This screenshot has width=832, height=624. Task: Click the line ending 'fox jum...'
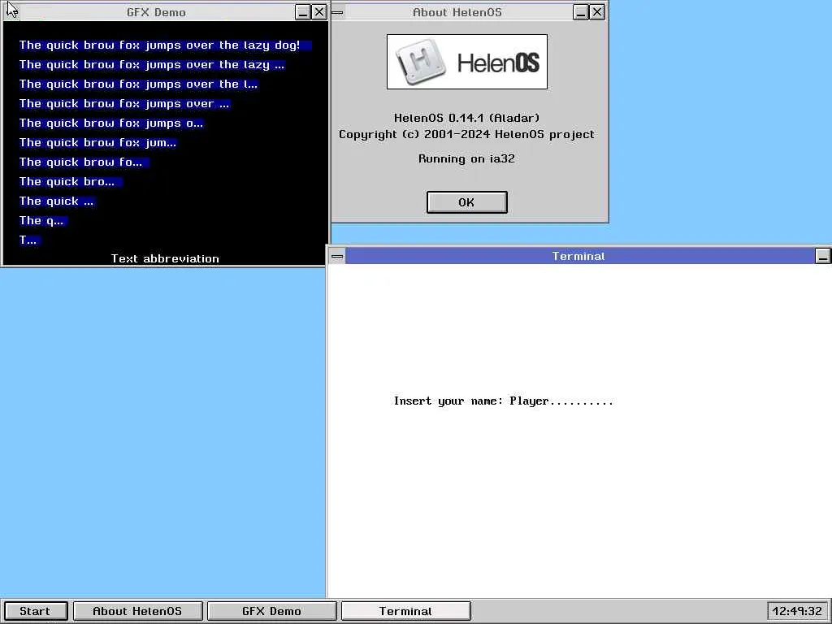[97, 143]
